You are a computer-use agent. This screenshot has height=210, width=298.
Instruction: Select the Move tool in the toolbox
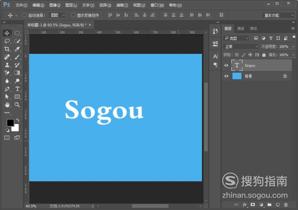pos(7,33)
